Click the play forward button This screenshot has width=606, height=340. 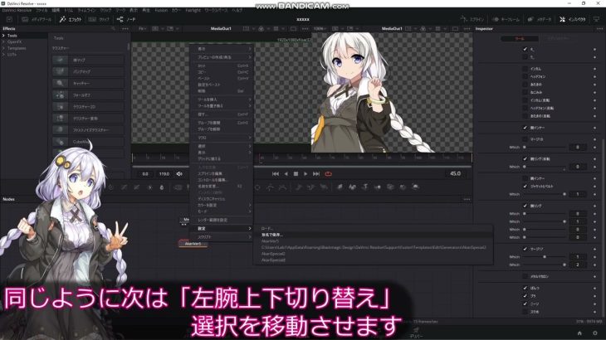click(x=305, y=174)
